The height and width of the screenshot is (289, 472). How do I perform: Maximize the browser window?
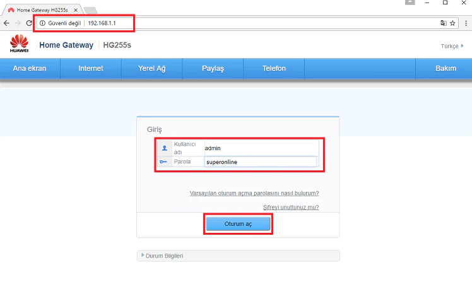click(x=445, y=3)
